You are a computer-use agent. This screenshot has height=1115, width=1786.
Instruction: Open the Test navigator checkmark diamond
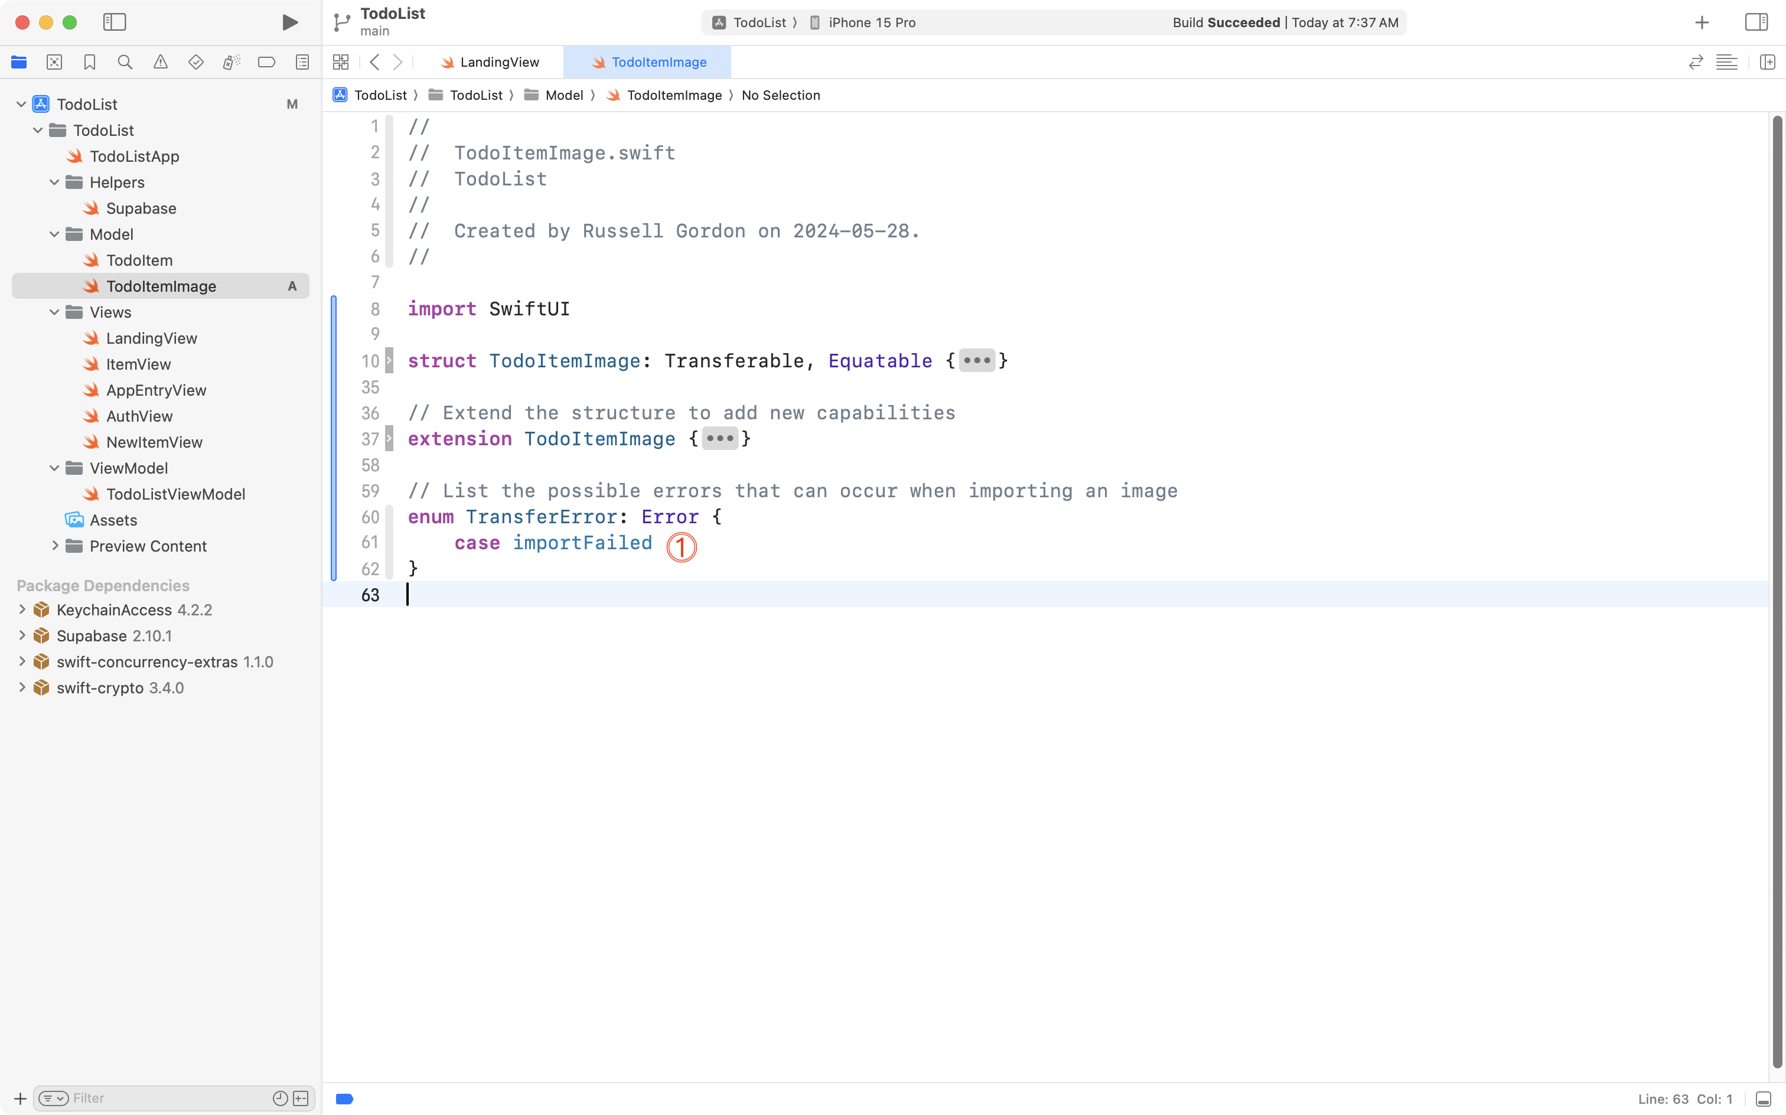click(195, 62)
